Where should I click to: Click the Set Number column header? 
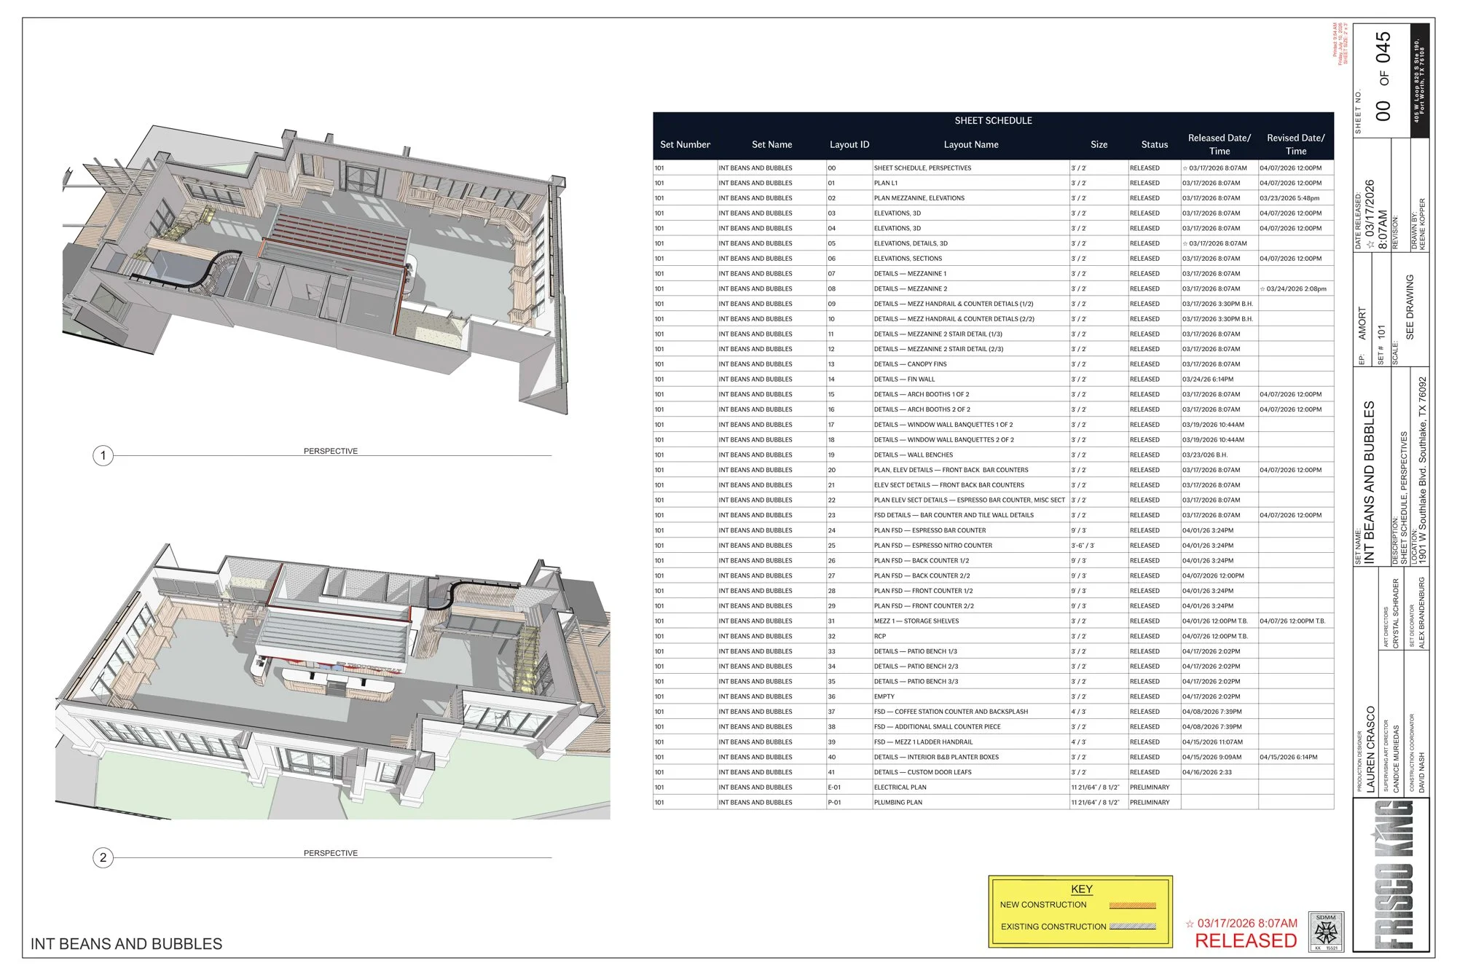[x=685, y=144]
